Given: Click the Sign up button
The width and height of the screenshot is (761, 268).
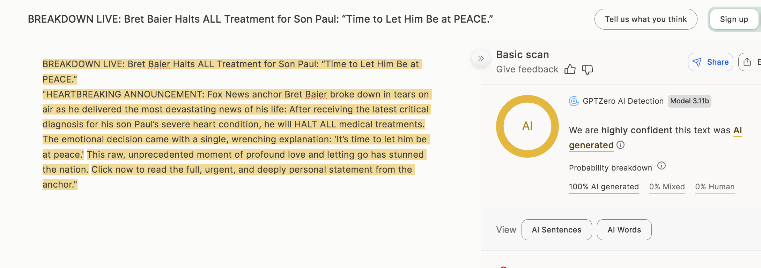Looking at the screenshot, I should click(x=733, y=19).
